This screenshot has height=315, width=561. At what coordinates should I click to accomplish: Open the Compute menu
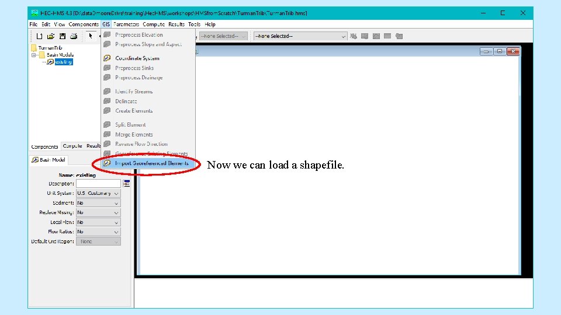pos(154,24)
